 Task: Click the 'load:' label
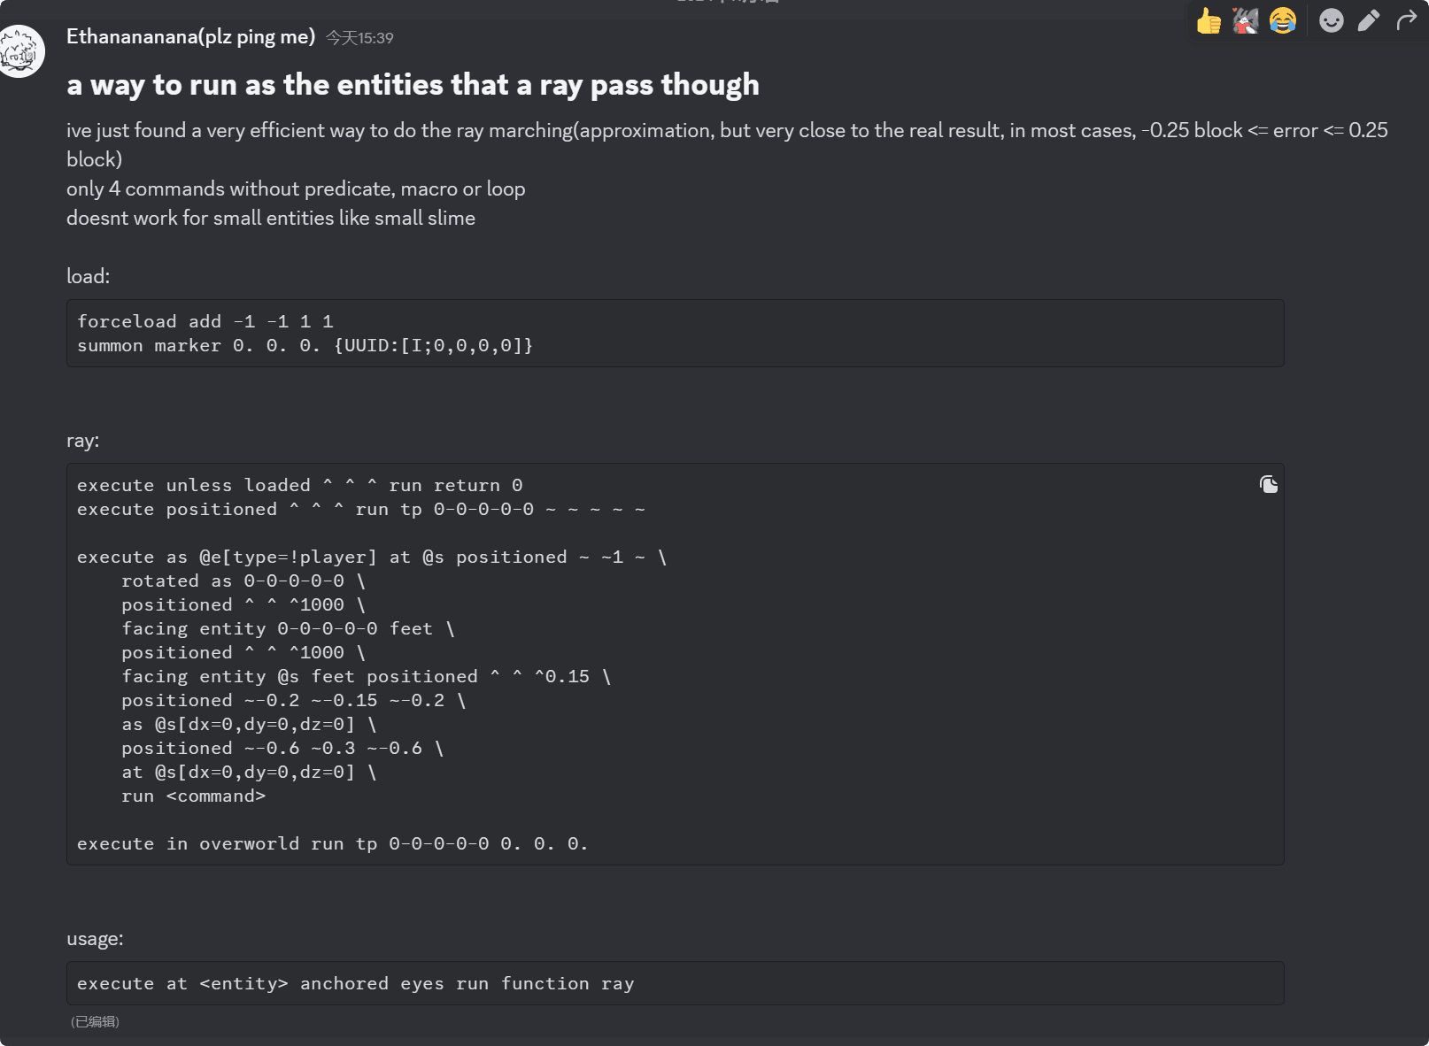point(89,276)
